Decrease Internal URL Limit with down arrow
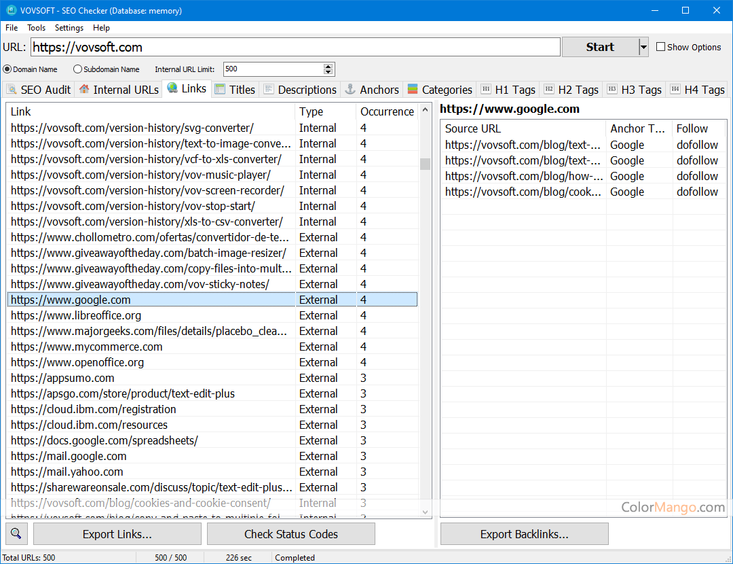 (328, 72)
